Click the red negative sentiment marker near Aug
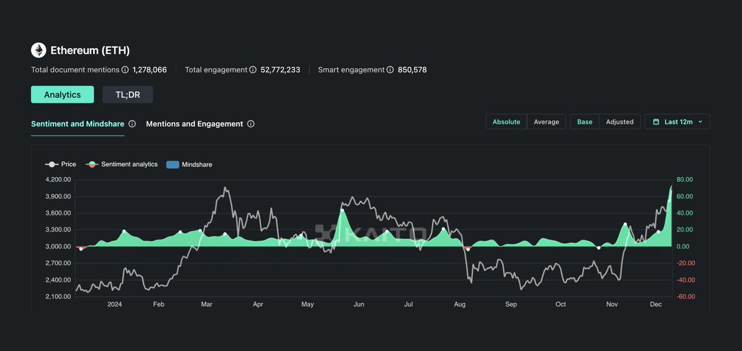The width and height of the screenshot is (742, 351). tap(468, 249)
